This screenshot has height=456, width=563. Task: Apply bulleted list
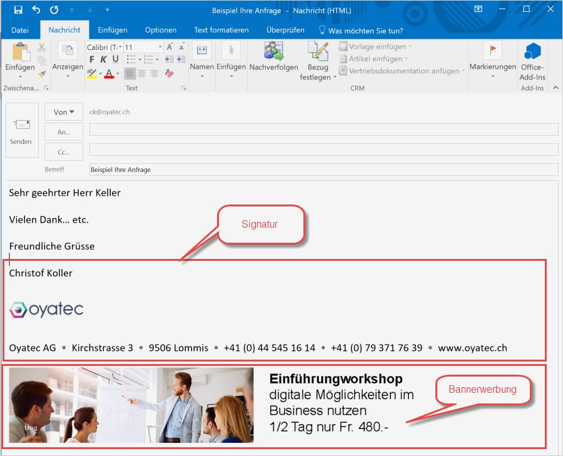tap(131, 59)
